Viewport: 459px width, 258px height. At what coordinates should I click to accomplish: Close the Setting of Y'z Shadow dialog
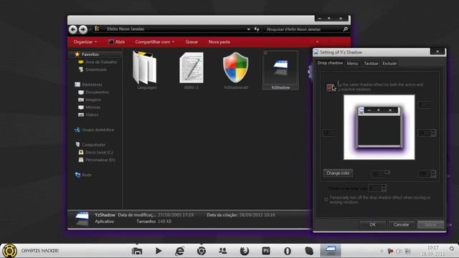pos(437,51)
